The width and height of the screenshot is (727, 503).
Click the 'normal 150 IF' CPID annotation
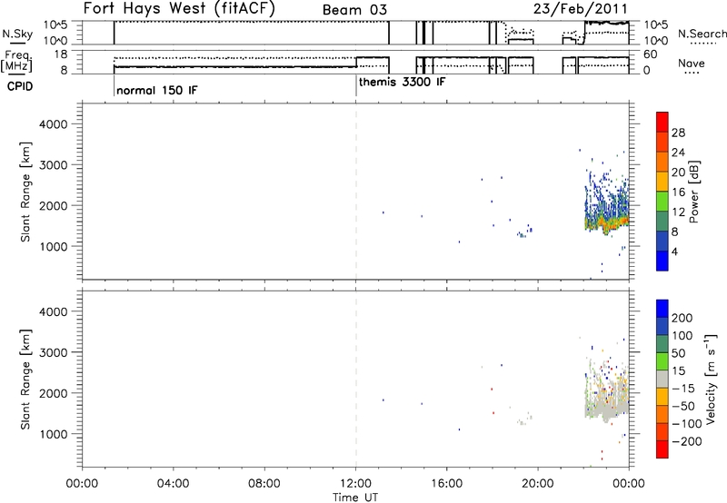156,90
